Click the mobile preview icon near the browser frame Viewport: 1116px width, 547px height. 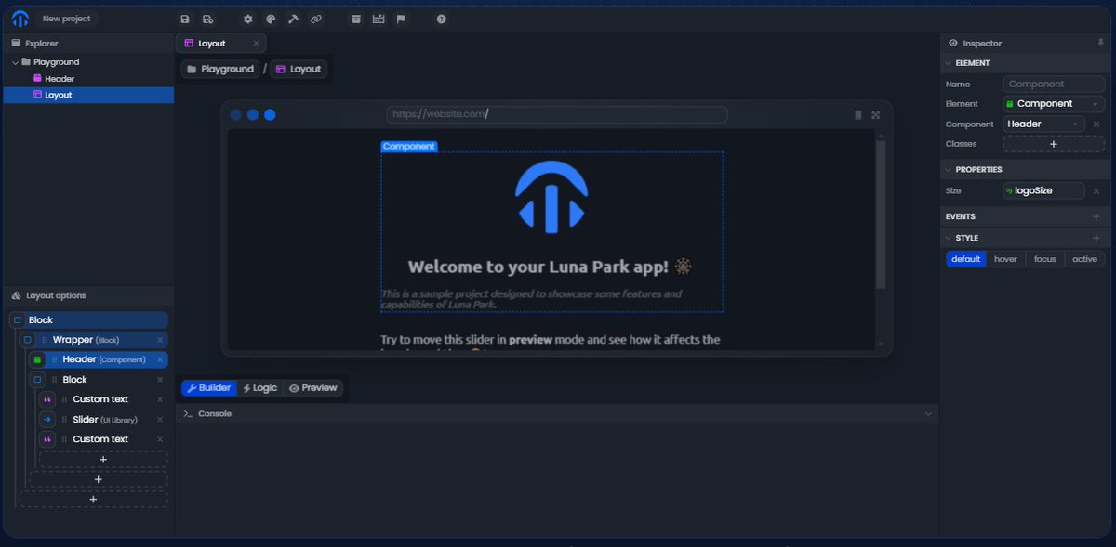(857, 114)
